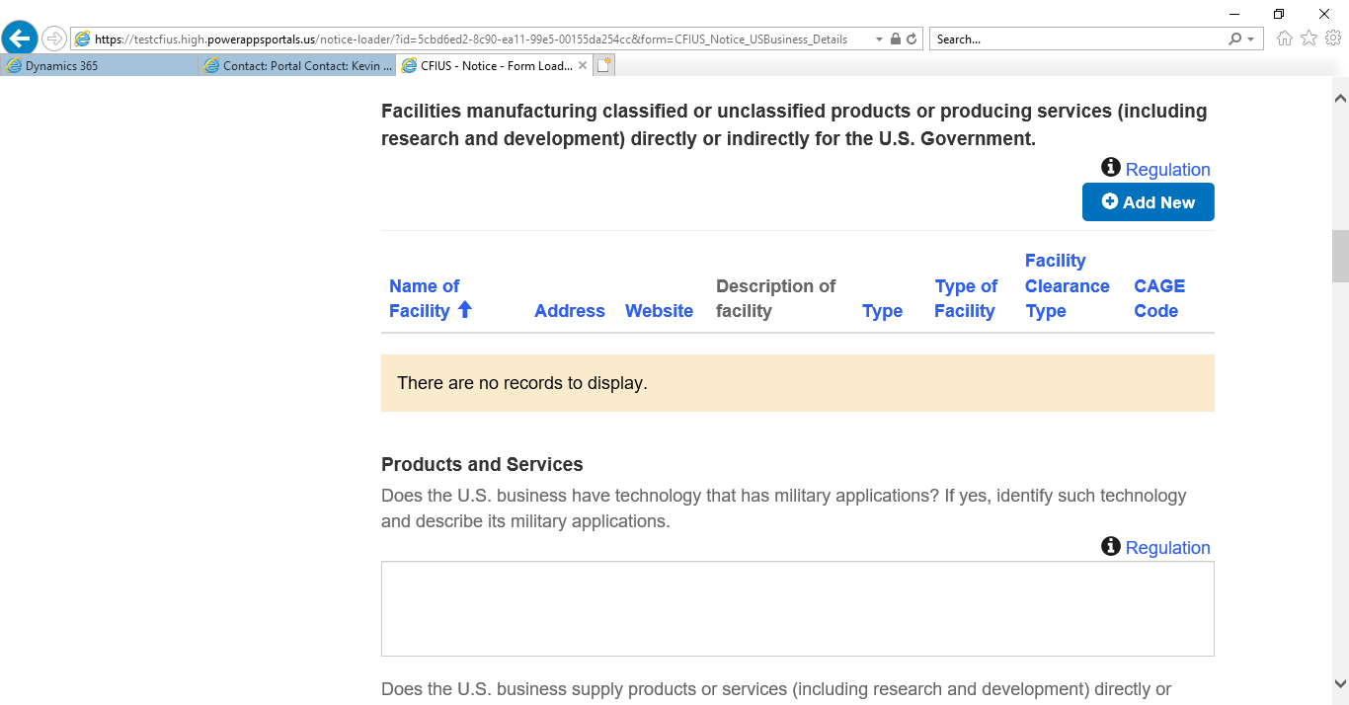Image resolution: width=1349 pixels, height=705 pixels.
Task: Open the Home page icon
Action: click(1285, 39)
